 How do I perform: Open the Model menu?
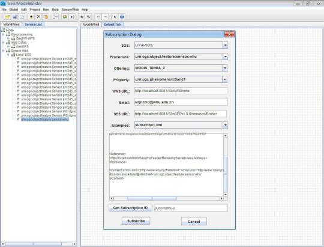(x=14, y=10)
